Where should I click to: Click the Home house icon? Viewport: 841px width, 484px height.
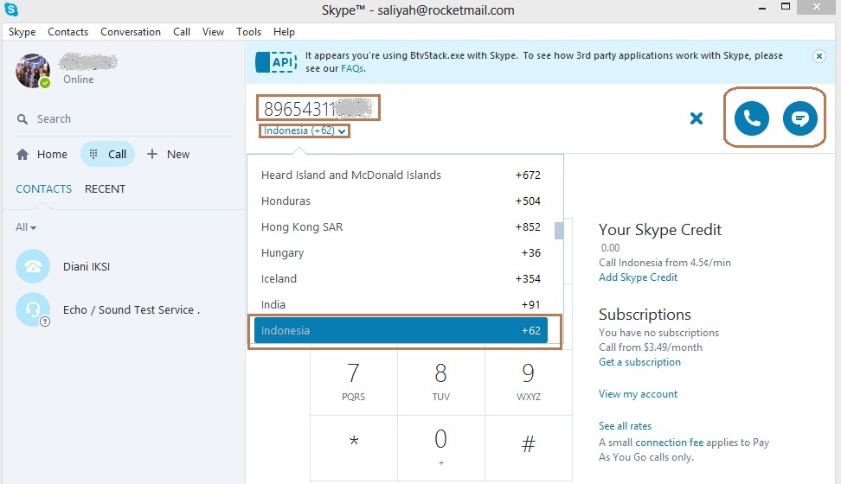point(22,155)
